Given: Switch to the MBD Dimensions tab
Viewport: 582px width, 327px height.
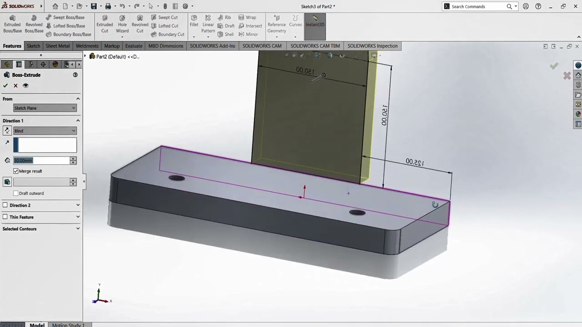Looking at the screenshot, I should pyautogui.click(x=166, y=46).
